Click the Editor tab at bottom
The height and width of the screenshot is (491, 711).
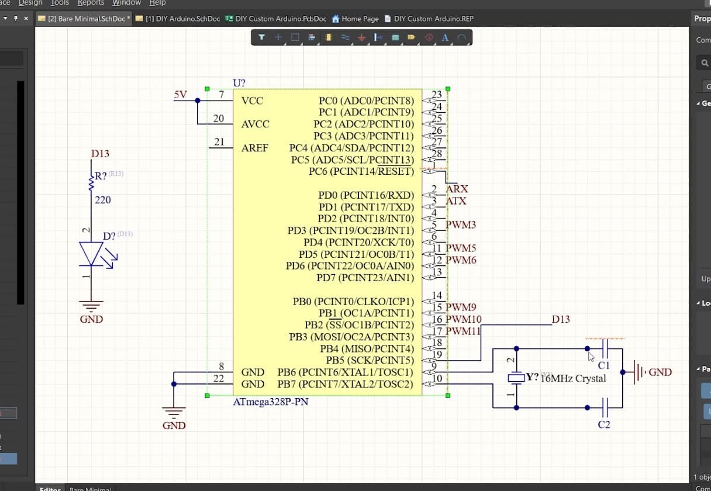(x=50, y=489)
